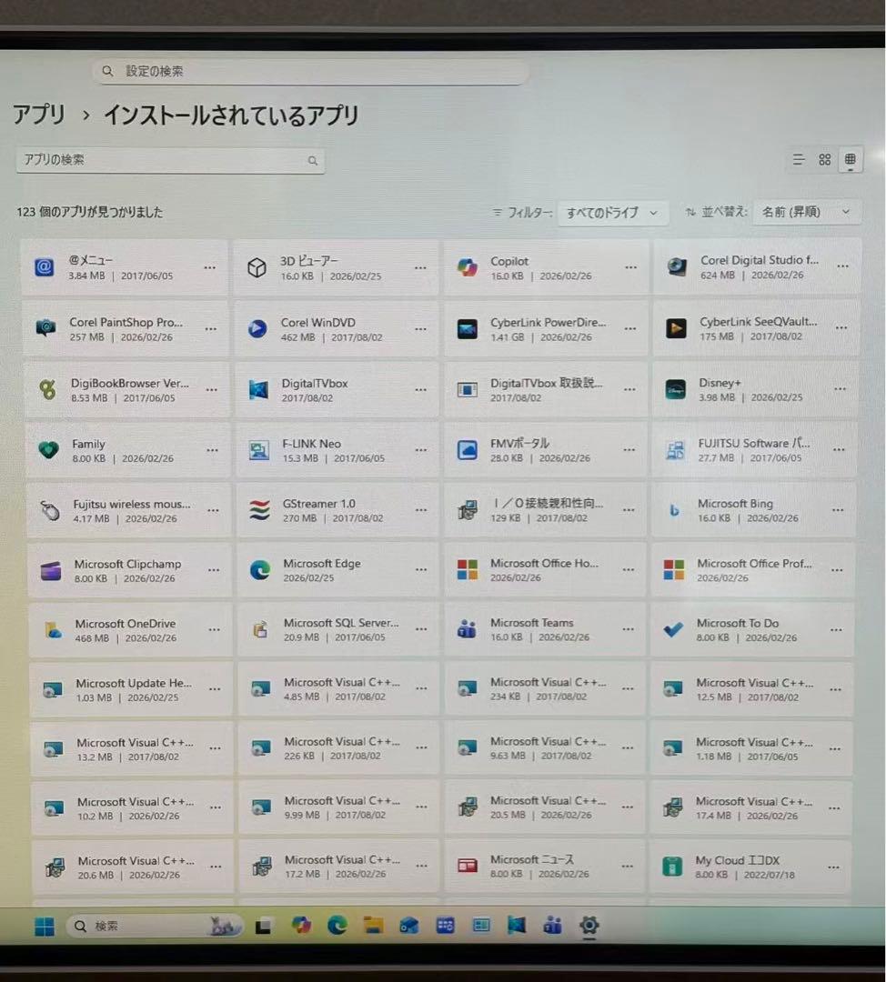Click the GStreamer 1.0 icon
This screenshot has width=886, height=982.
pyautogui.click(x=259, y=510)
